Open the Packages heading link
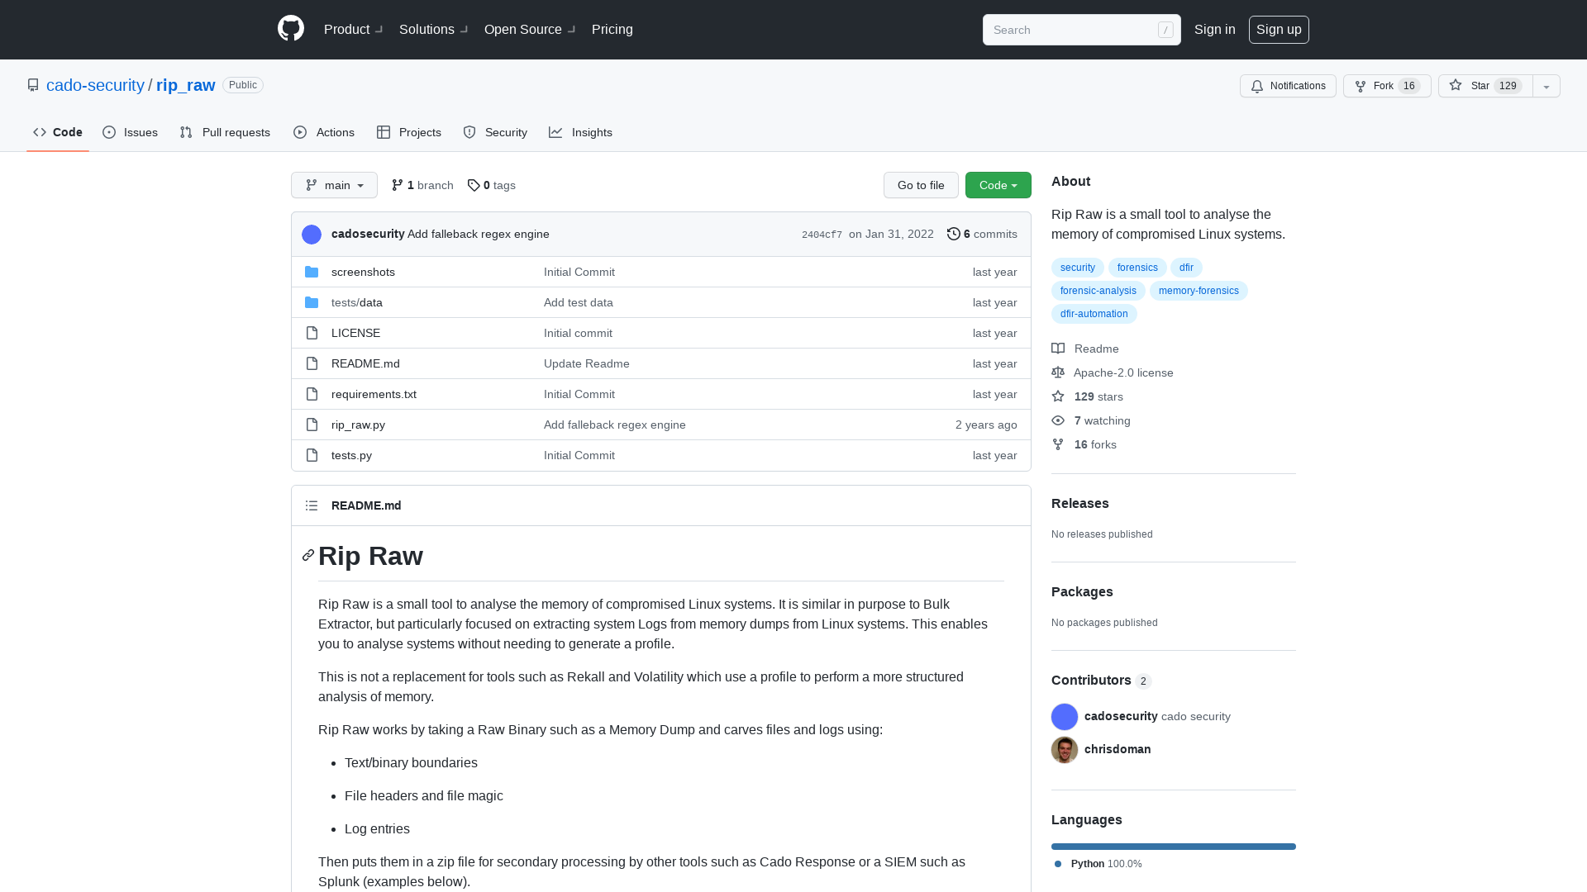This screenshot has height=892, width=1587. (x=1082, y=591)
